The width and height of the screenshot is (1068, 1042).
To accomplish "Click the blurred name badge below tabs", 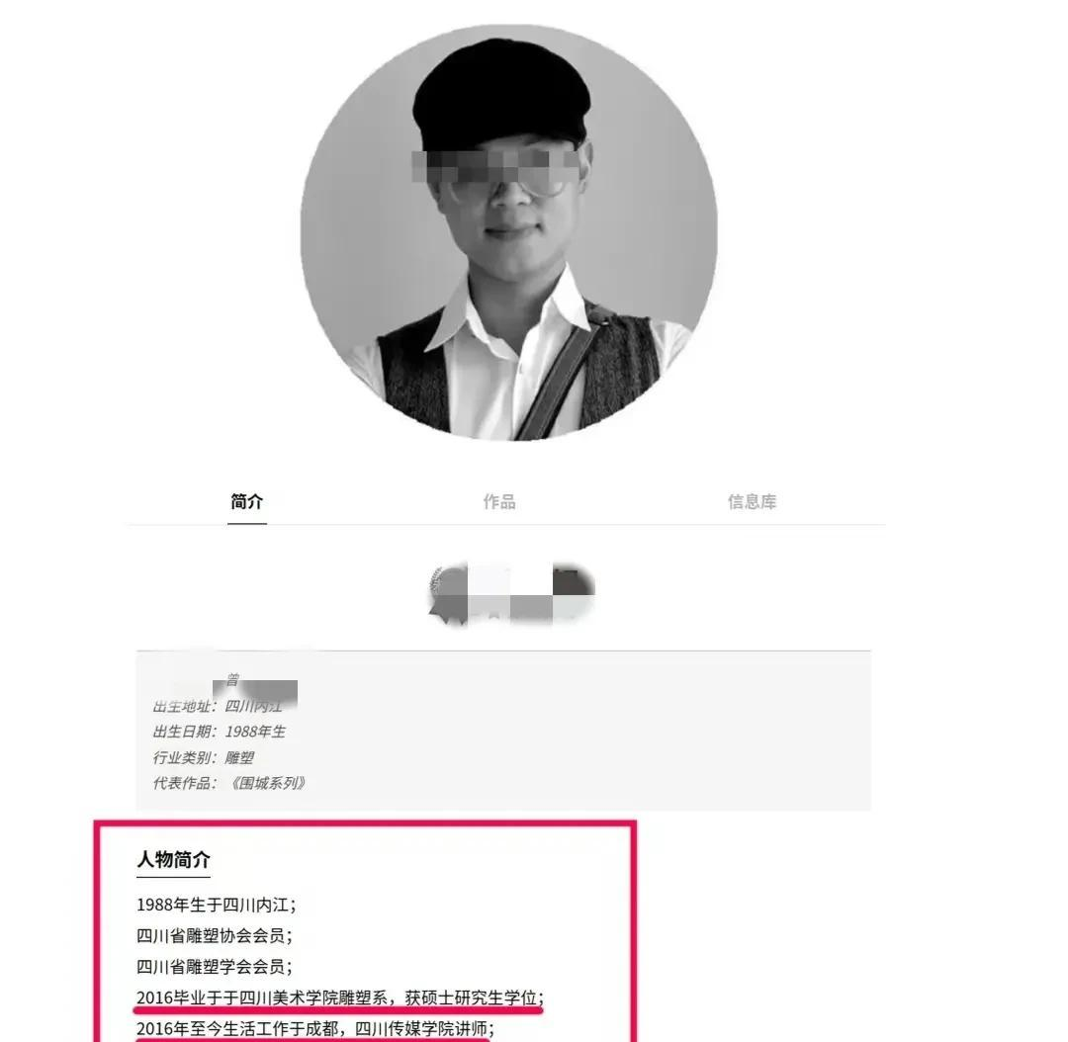I will [511, 594].
